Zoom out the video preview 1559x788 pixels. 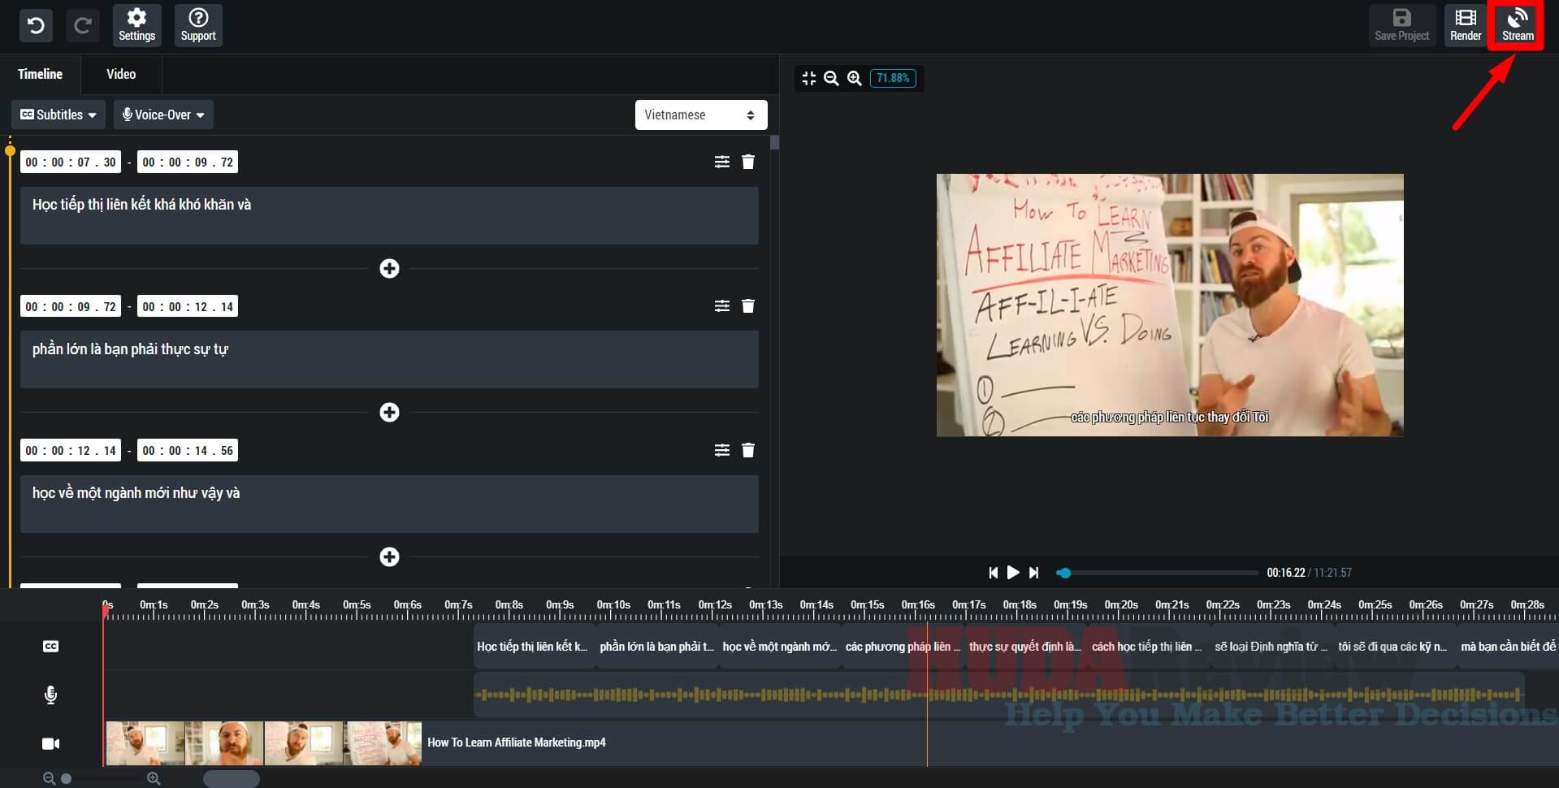(x=831, y=78)
